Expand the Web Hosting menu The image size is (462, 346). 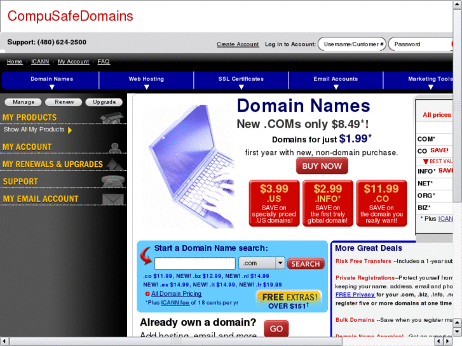[x=146, y=81]
